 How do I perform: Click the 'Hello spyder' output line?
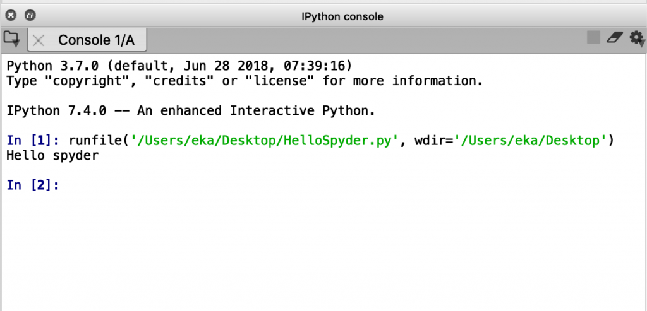52,155
